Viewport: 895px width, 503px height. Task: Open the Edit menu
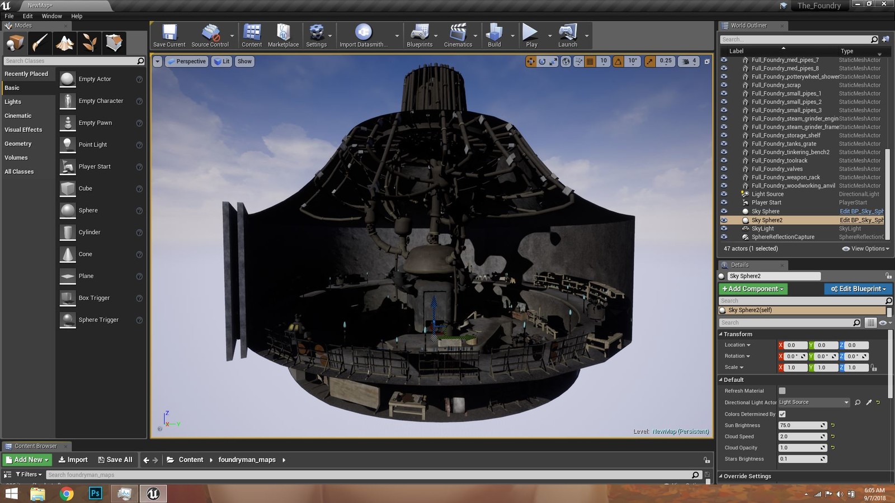(27, 16)
